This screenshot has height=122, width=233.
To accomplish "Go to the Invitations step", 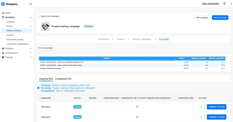I will pyautogui.click(x=103, y=39).
